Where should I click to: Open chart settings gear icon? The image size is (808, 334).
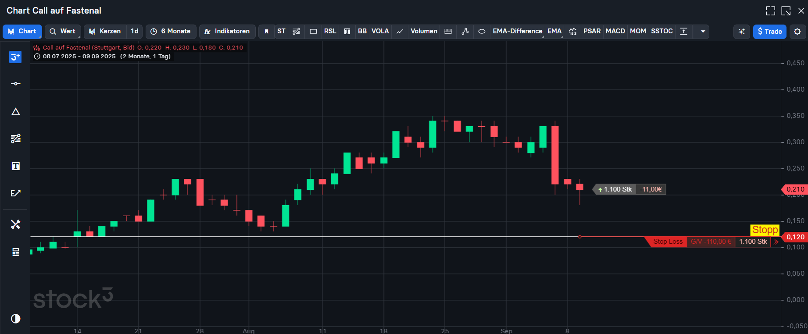797,32
